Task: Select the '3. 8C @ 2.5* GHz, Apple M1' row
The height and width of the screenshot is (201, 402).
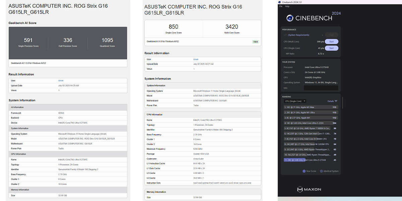Action: (x=311, y=118)
